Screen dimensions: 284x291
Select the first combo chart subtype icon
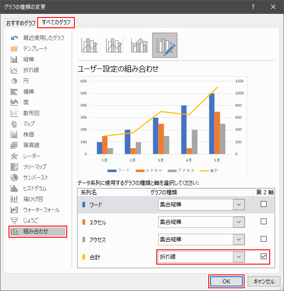90,45
